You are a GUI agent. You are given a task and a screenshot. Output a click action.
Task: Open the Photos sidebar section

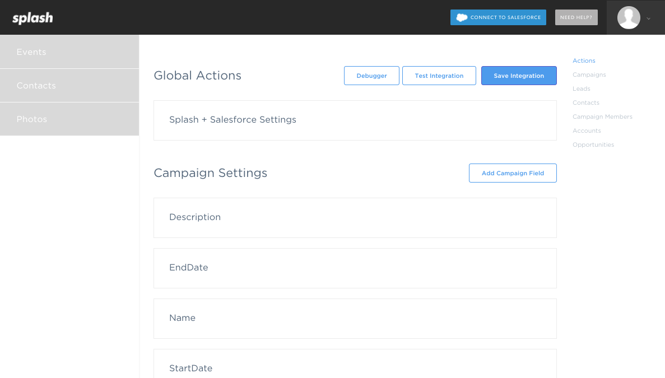pos(69,119)
